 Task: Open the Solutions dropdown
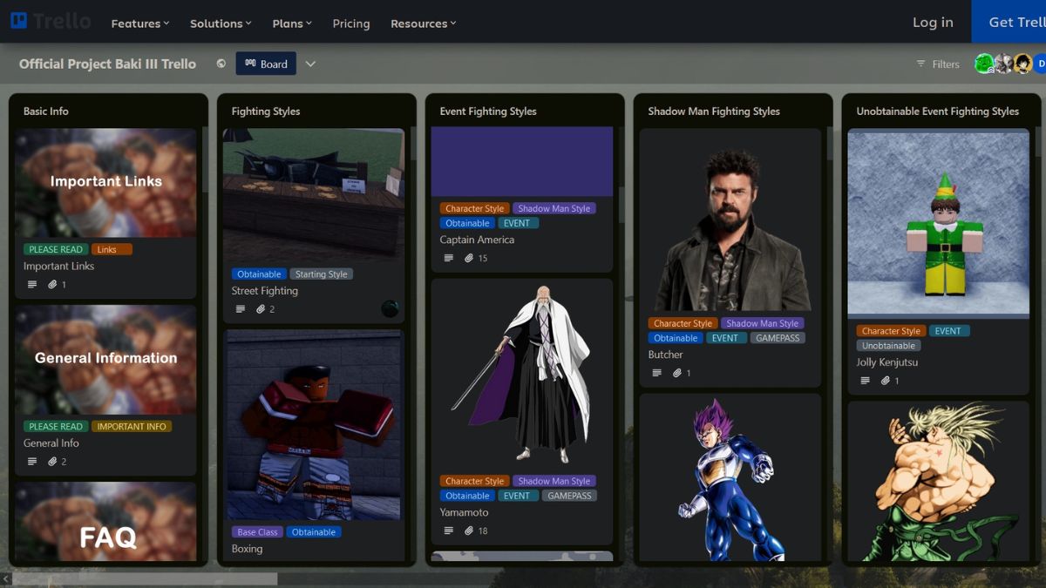220,24
